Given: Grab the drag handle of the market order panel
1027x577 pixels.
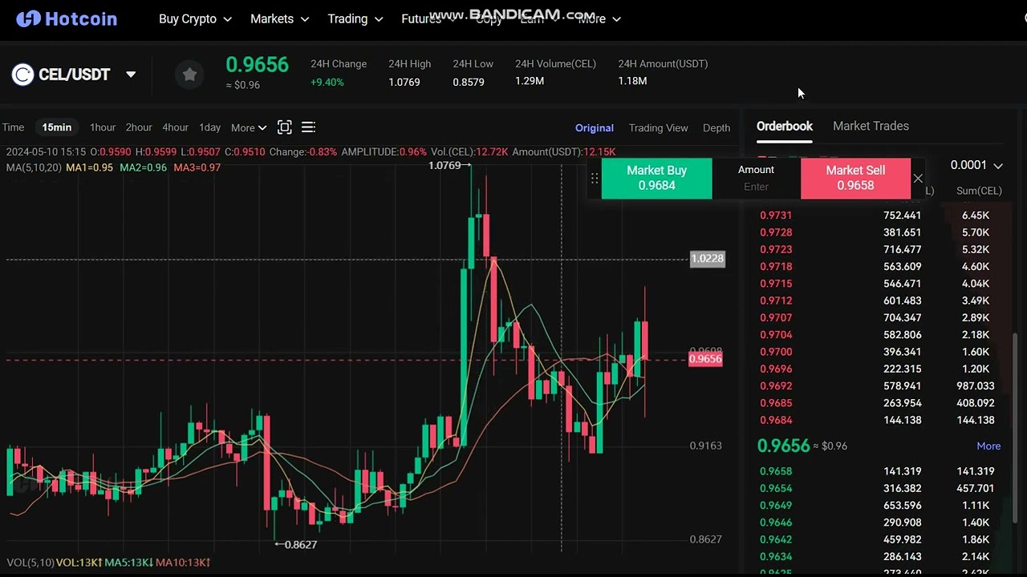Looking at the screenshot, I should (x=595, y=178).
